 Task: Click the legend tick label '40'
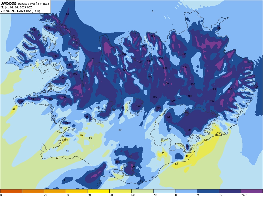(89, 195)
